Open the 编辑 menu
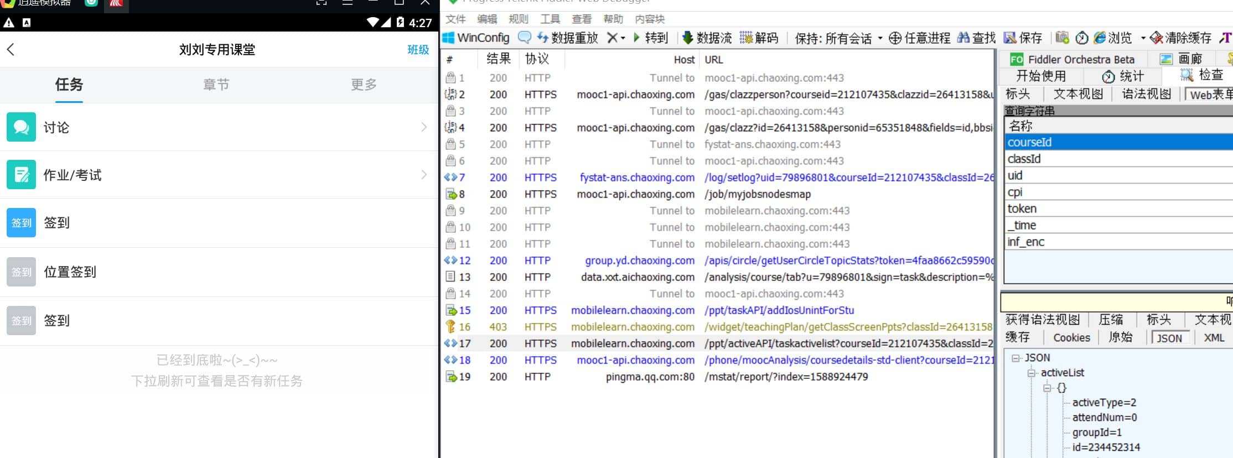Screen dimensions: 1233x458 click(x=487, y=19)
